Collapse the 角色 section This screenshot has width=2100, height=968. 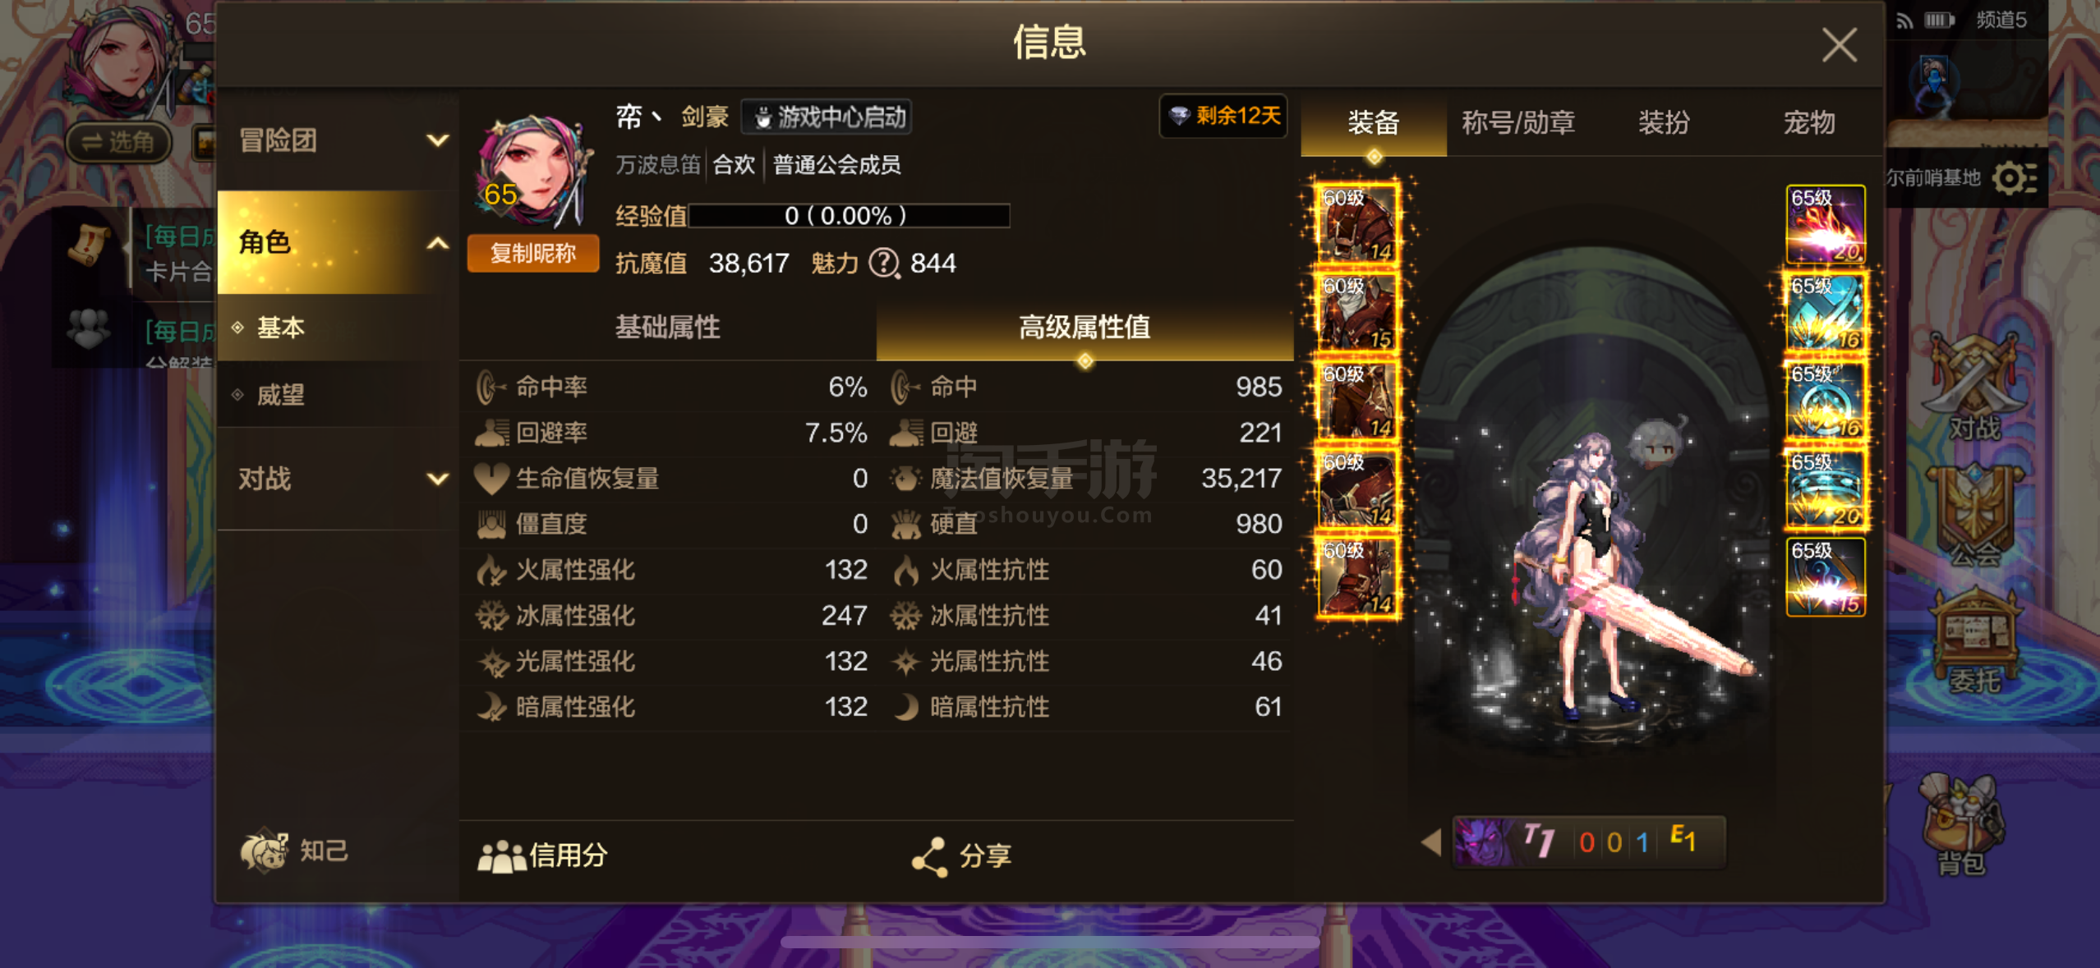tap(338, 242)
